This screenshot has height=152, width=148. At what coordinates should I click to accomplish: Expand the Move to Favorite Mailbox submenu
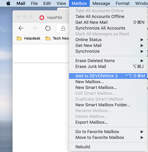coord(108,137)
